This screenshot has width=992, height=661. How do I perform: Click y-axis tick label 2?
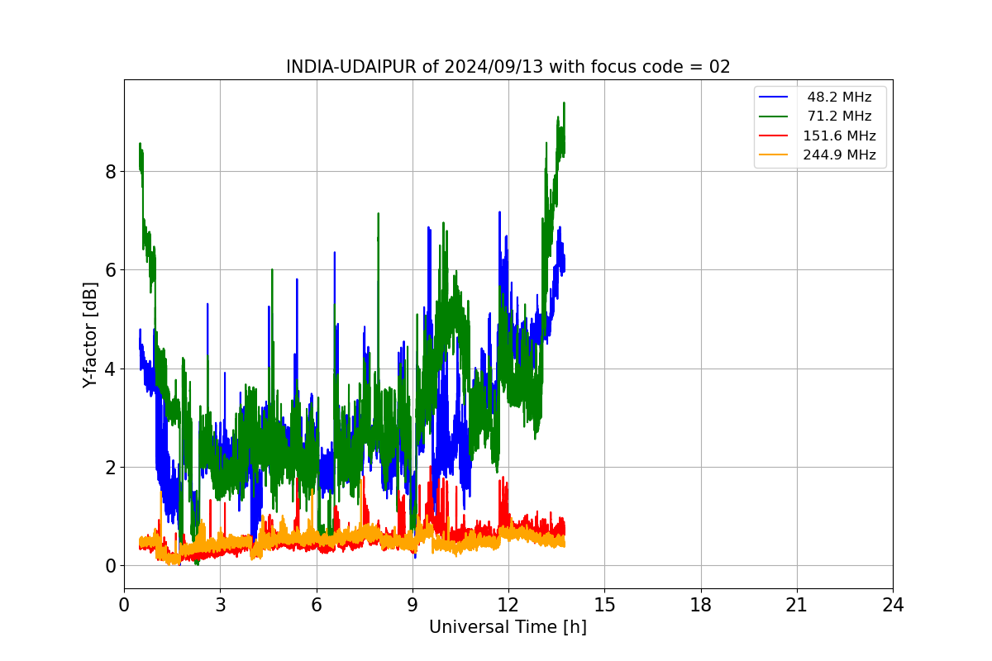[111, 468]
